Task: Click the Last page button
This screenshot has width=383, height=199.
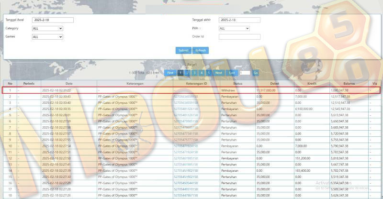Action: [232, 73]
